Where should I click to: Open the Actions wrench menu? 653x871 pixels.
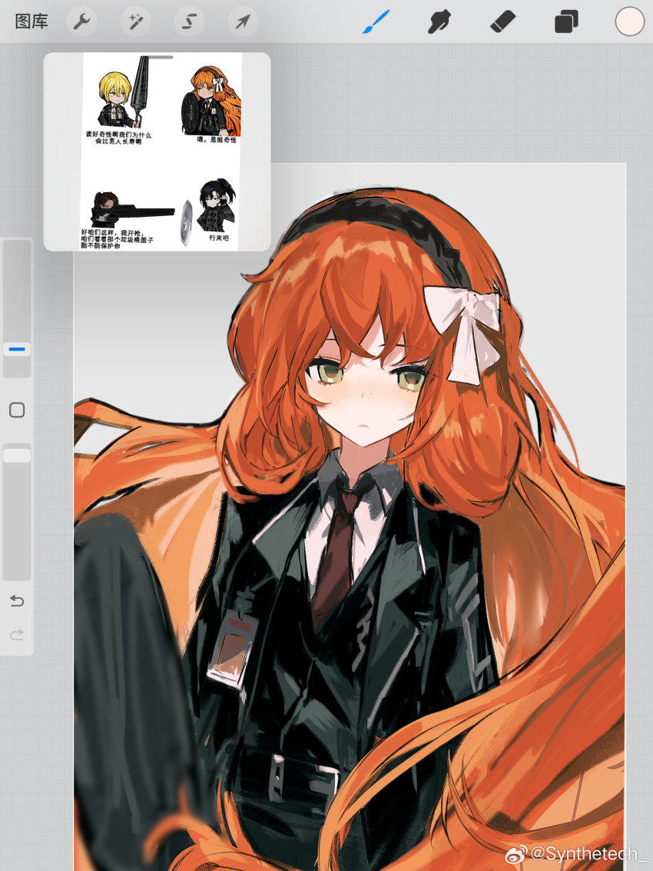[81, 22]
